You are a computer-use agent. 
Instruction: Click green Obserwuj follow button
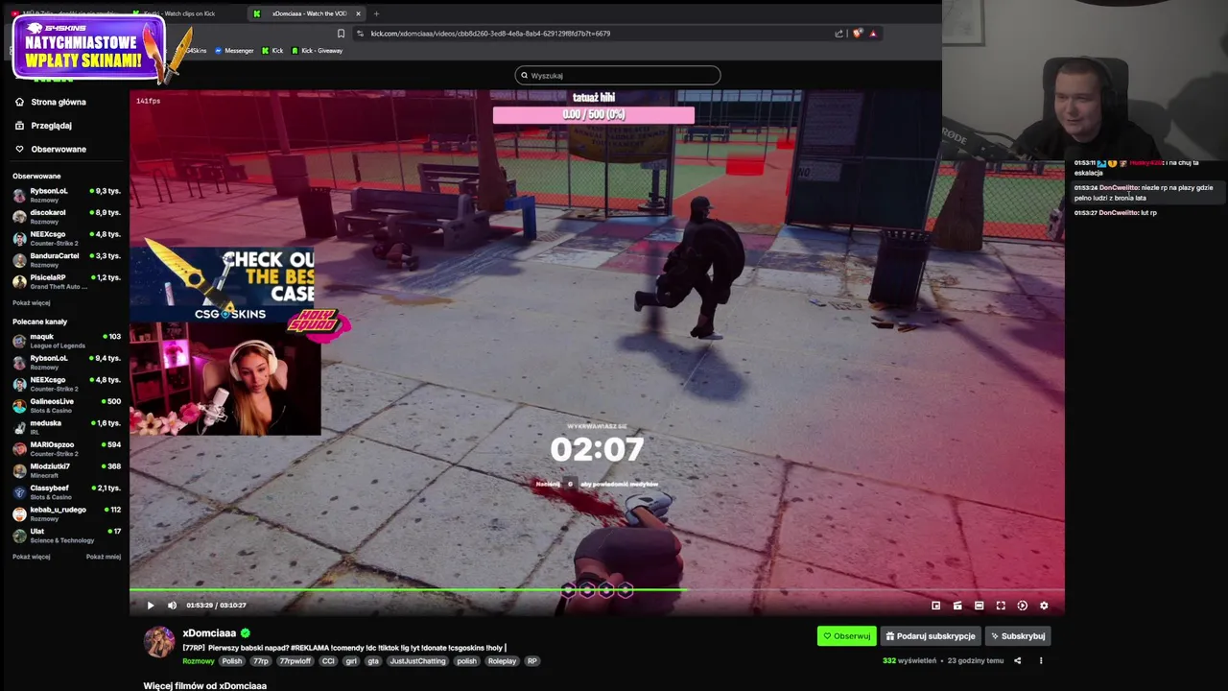(847, 636)
